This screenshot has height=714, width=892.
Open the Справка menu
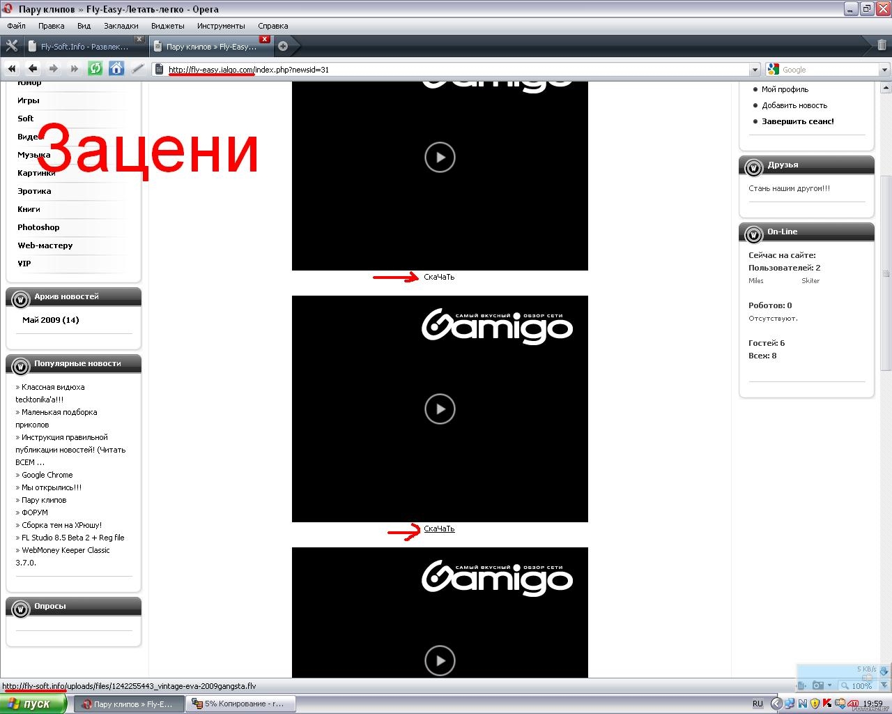(273, 26)
